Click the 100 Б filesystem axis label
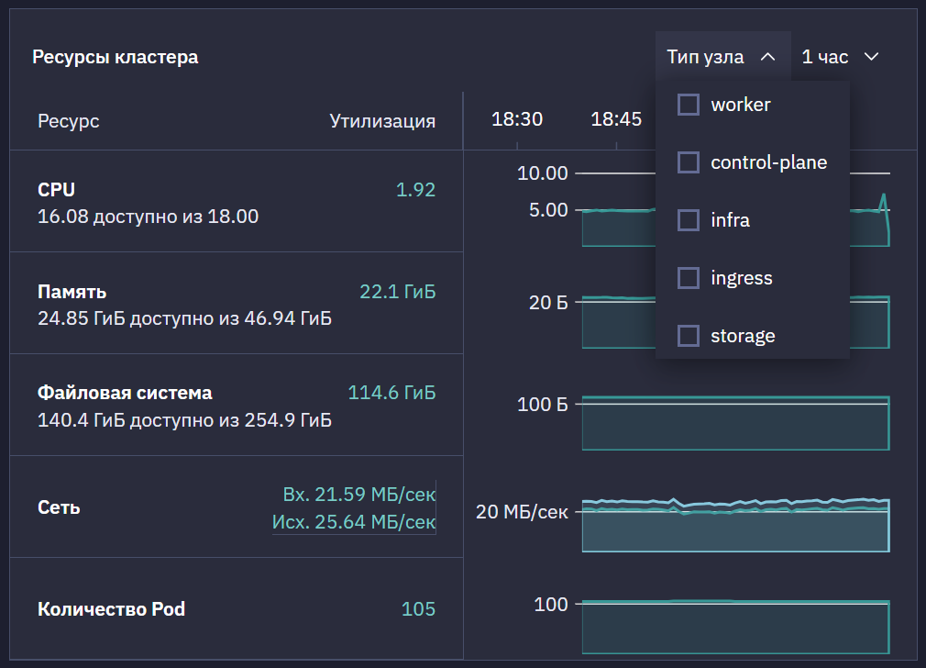 542,405
